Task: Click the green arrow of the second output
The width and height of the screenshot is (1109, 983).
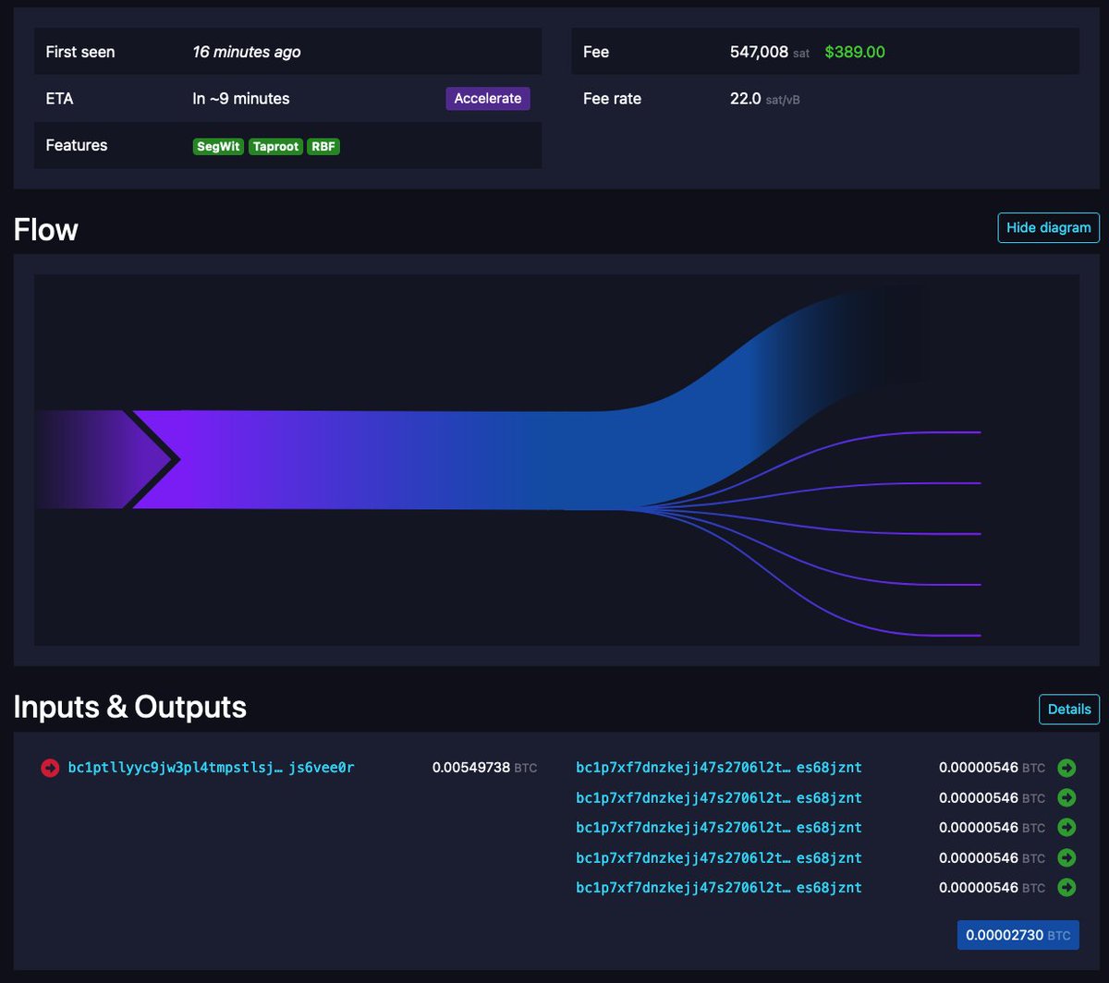Action: pyautogui.click(x=1066, y=797)
